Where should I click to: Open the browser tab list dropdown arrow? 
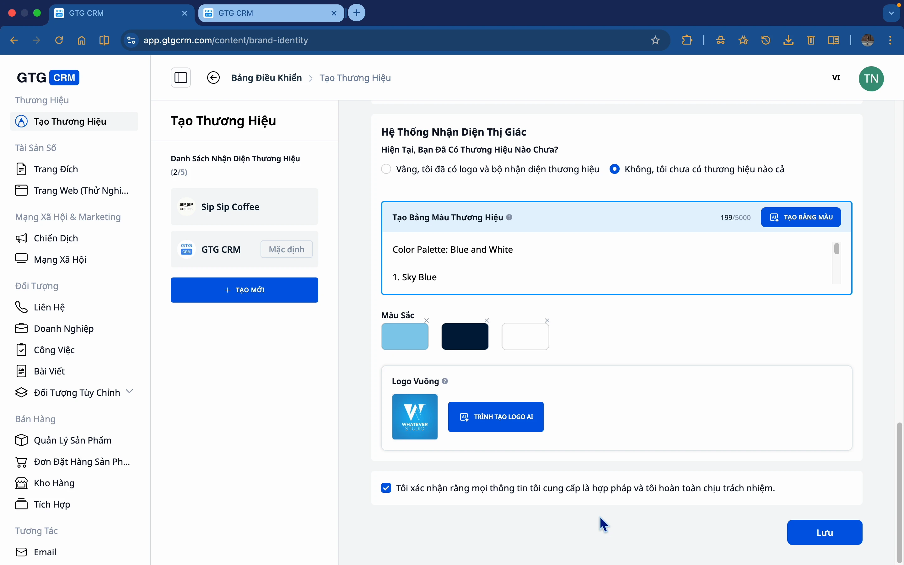pos(891,13)
